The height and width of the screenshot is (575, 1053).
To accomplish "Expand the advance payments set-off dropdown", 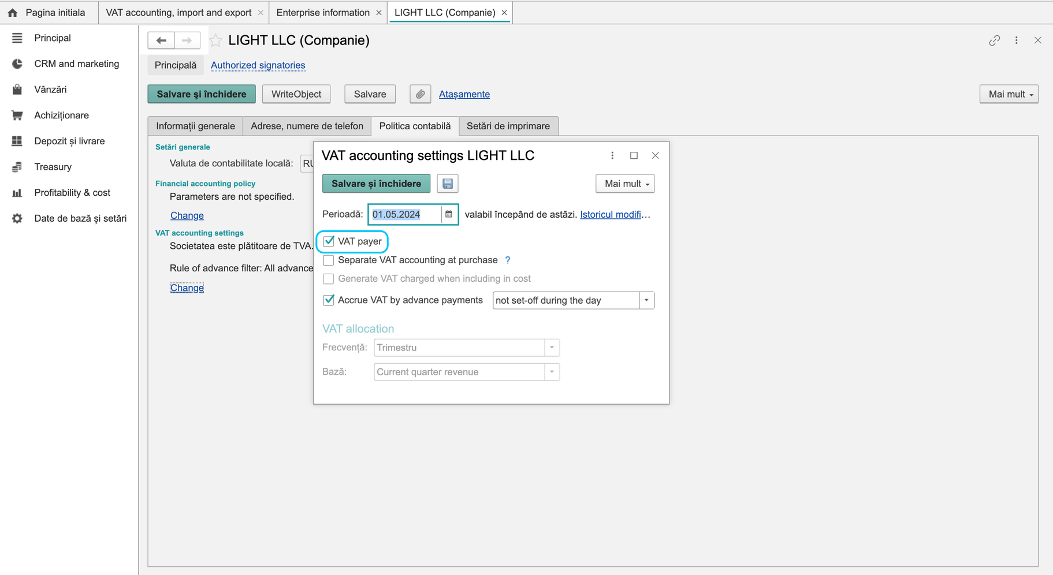I will 646,300.
